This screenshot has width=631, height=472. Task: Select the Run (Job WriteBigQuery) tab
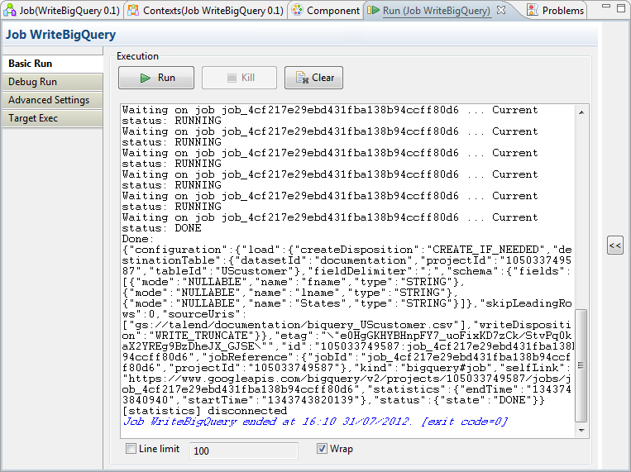click(436, 10)
